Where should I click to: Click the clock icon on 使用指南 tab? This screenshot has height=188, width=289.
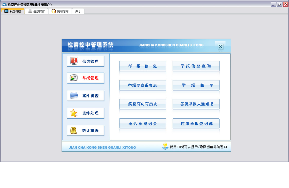(53, 11)
